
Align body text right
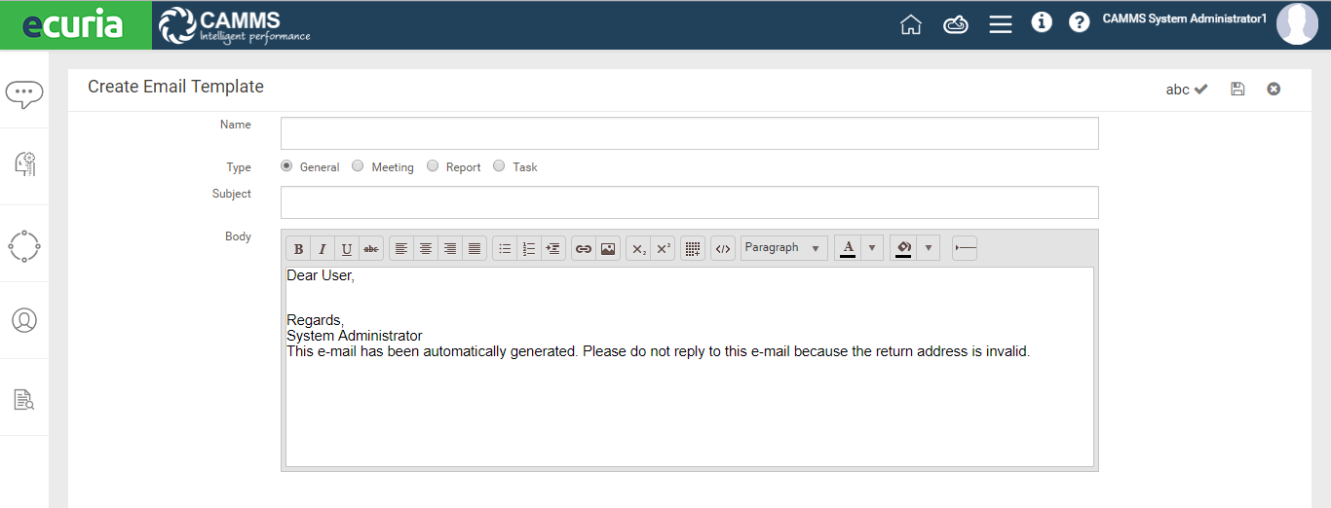[x=450, y=249]
